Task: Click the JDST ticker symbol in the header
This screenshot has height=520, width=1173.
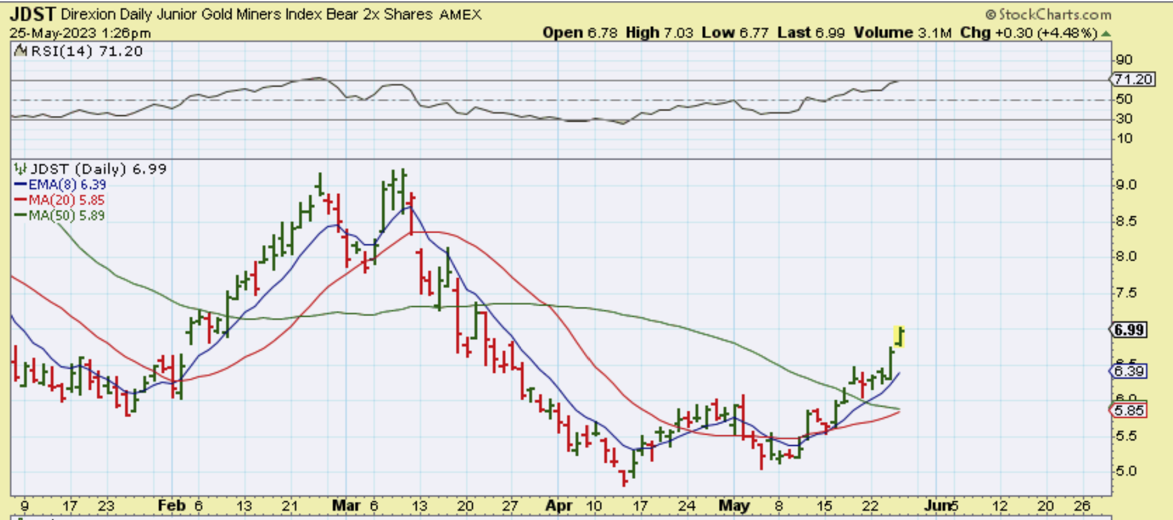Action: (x=32, y=14)
